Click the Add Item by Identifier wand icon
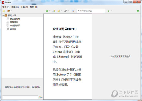 pyautogui.click(x=54, y=11)
